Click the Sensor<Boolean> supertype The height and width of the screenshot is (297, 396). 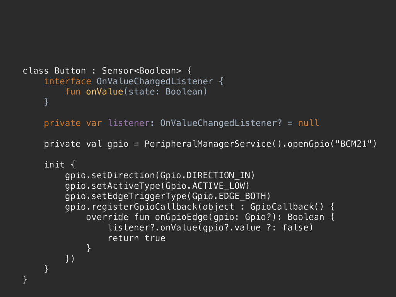(142, 71)
